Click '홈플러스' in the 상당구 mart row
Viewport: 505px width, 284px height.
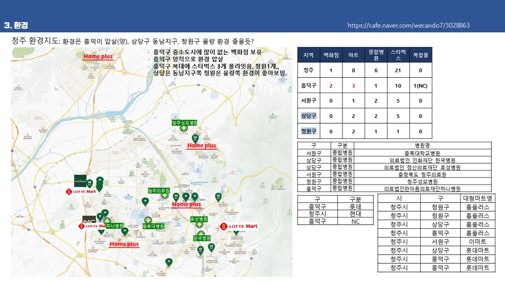point(478,224)
